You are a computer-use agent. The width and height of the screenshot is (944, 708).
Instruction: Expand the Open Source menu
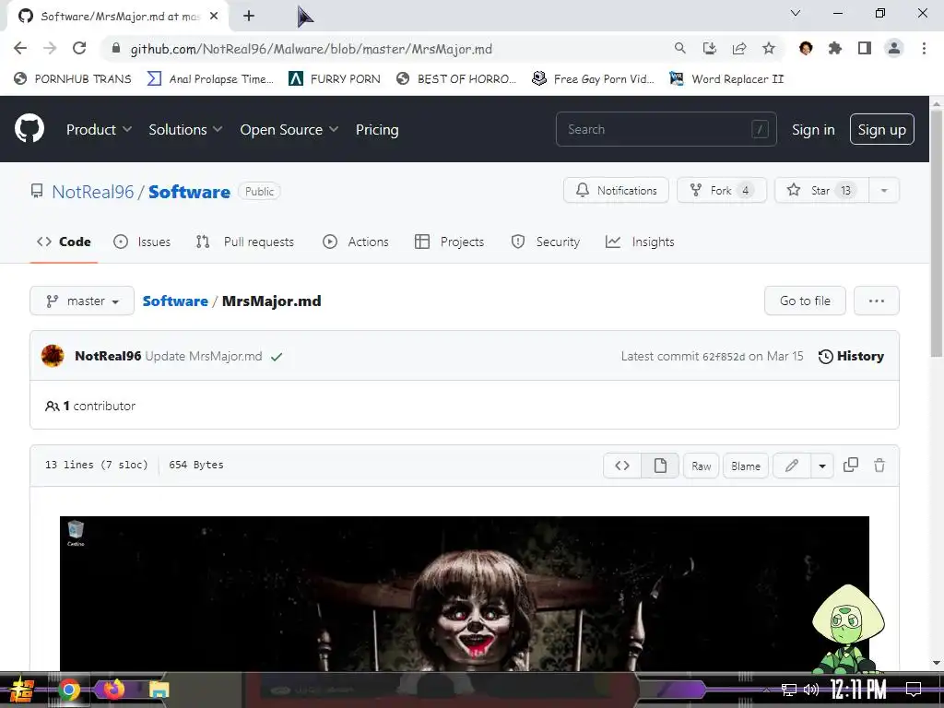click(289, 129)
